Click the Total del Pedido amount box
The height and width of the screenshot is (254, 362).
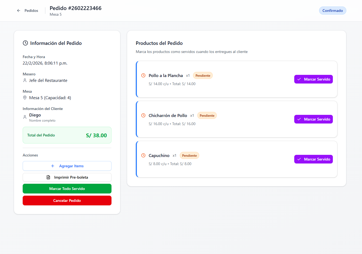67,135
